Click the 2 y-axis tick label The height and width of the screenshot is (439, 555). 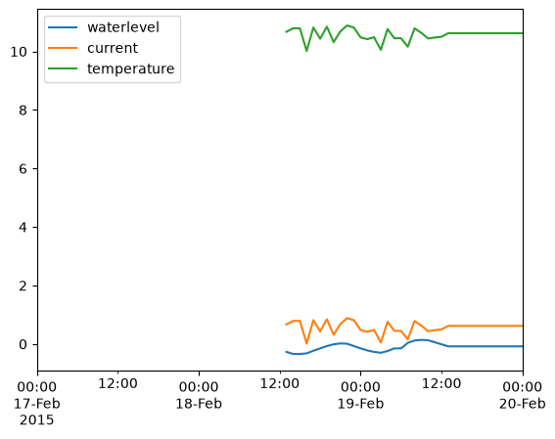tap(23, 285)
